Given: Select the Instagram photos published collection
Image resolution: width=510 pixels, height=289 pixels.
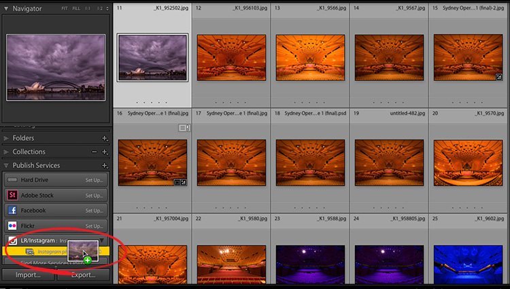Looking at the screenshot, I should click(56, 252).
